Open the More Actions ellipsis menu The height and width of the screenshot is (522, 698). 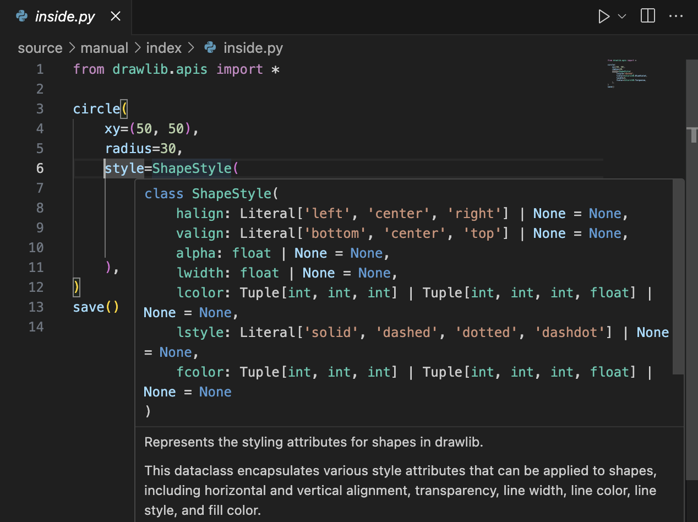(675, 17)
